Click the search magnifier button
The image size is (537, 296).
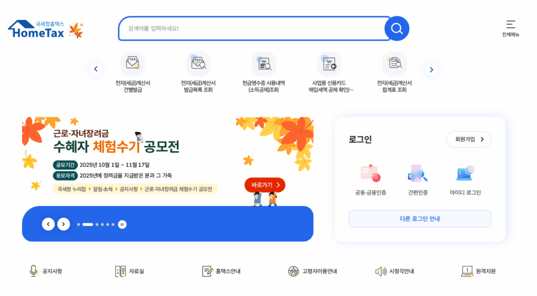tap(396, 28)
